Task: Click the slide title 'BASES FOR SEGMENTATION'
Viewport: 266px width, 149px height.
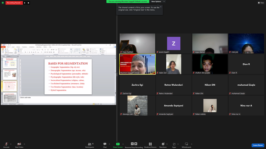Action: tap(68, 63)
